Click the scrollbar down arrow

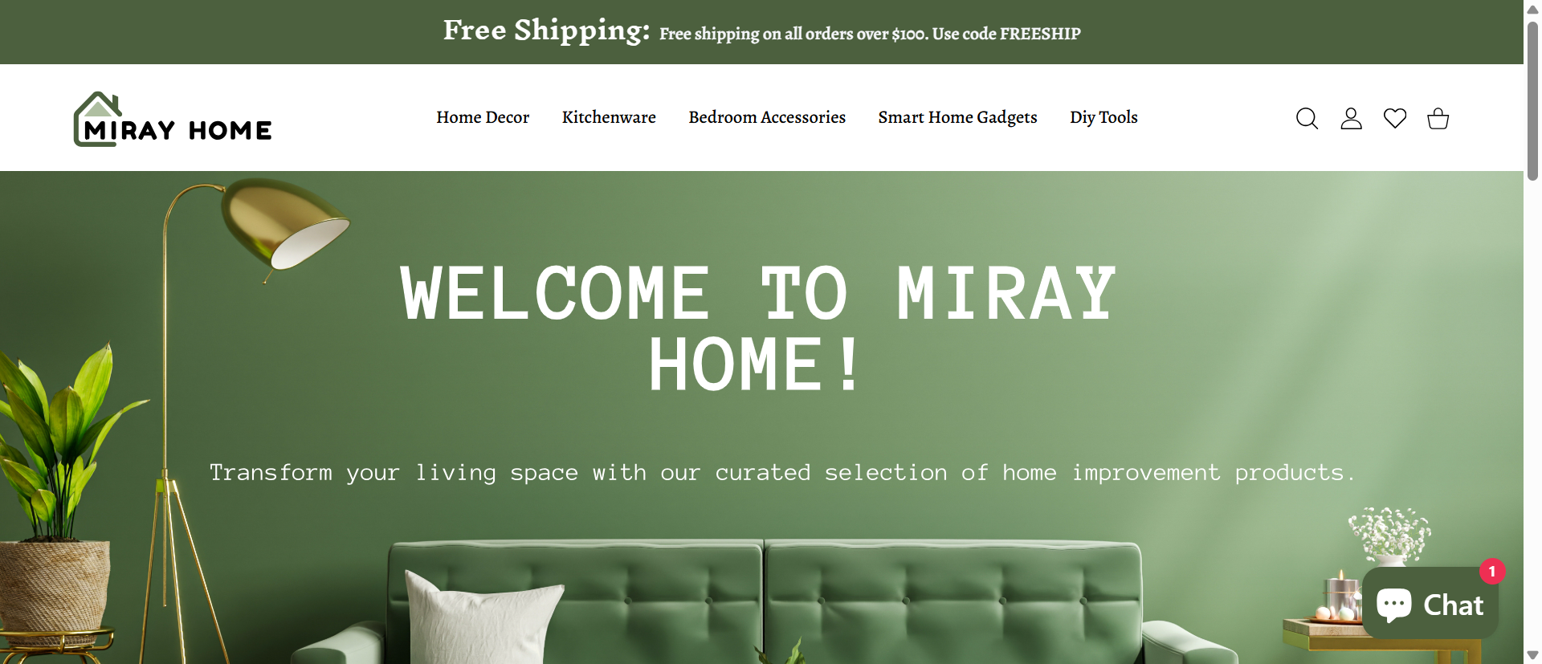point(1532,655)
